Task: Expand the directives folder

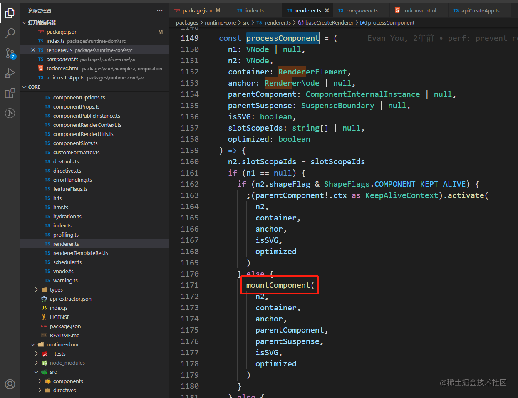Action: [x=64, y=390]
